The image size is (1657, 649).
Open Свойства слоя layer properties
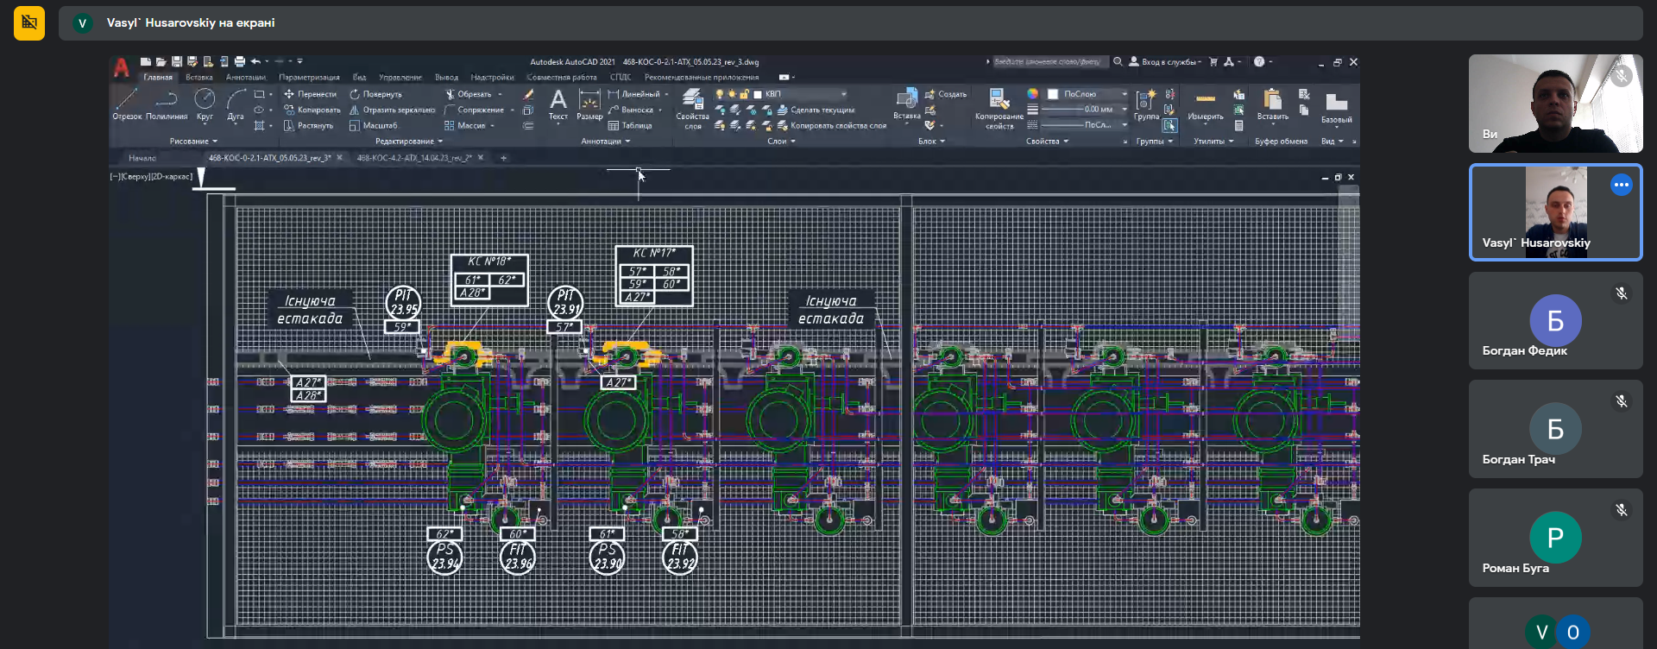coord(692,109)
